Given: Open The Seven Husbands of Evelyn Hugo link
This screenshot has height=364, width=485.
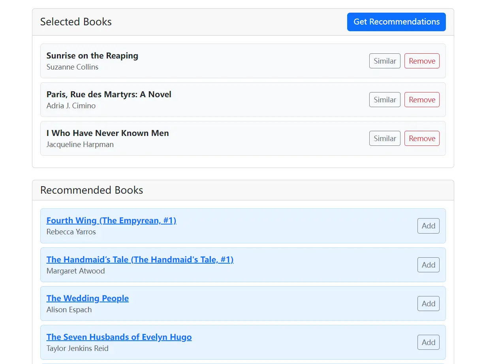Looking at the screenshot, I should (119, 337).
